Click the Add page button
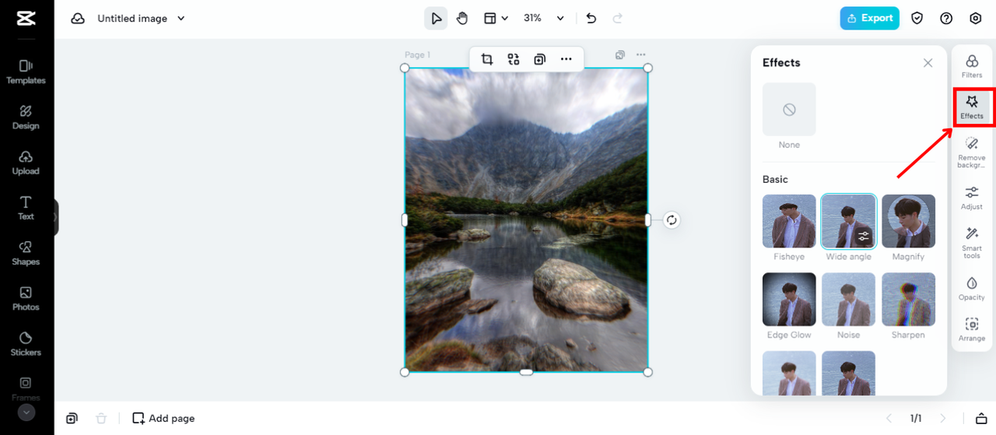This screenshot has height=435, width=996. (x=163, y=418)
